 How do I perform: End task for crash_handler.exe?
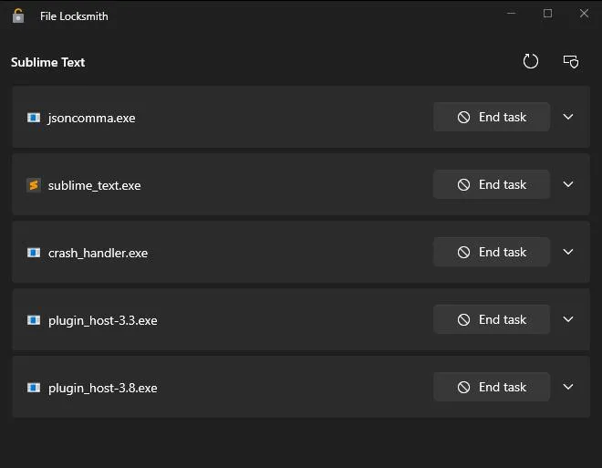(492, 252)
